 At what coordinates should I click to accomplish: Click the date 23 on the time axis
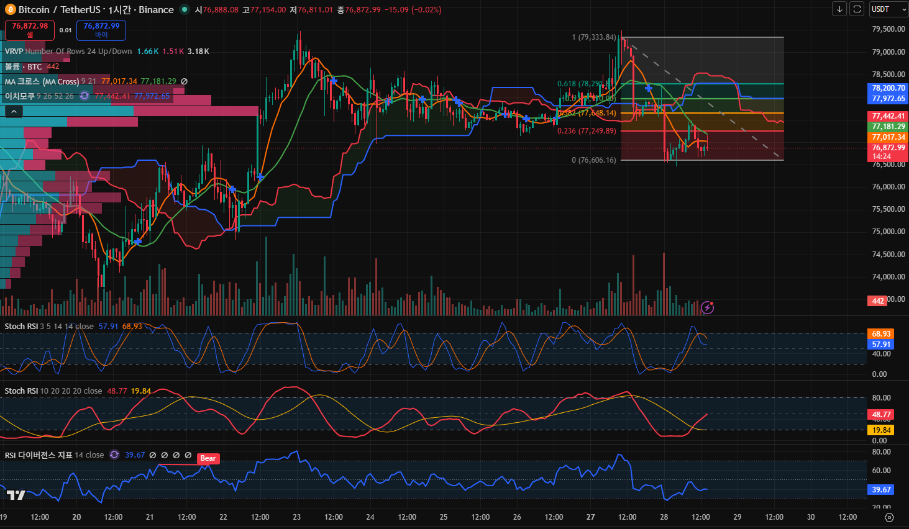coord(296,517)
